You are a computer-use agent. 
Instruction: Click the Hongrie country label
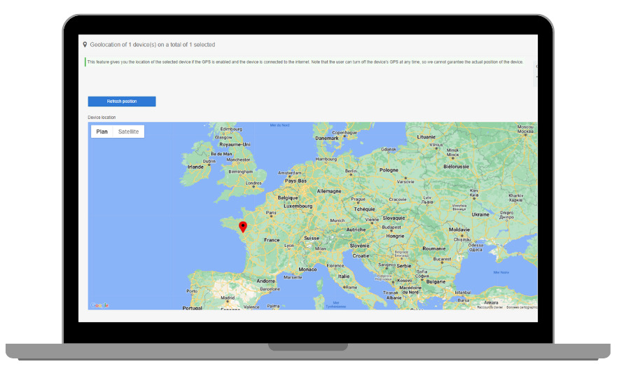tap(395, 236)
